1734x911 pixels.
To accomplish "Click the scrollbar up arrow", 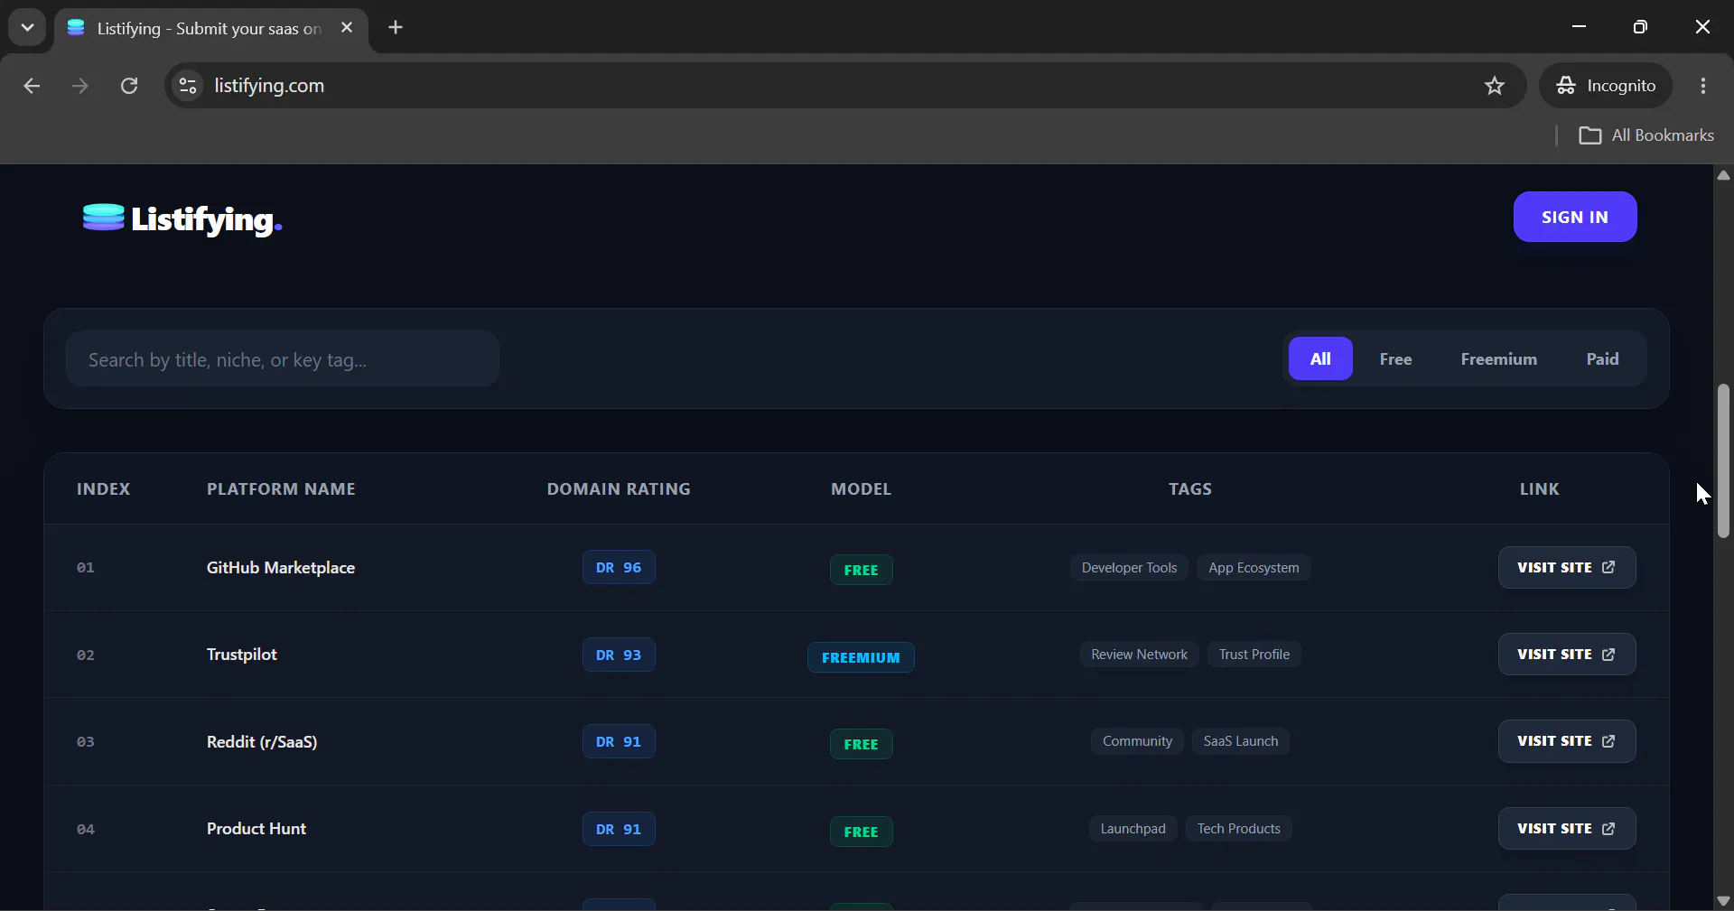I will [x=1723, y=175].
